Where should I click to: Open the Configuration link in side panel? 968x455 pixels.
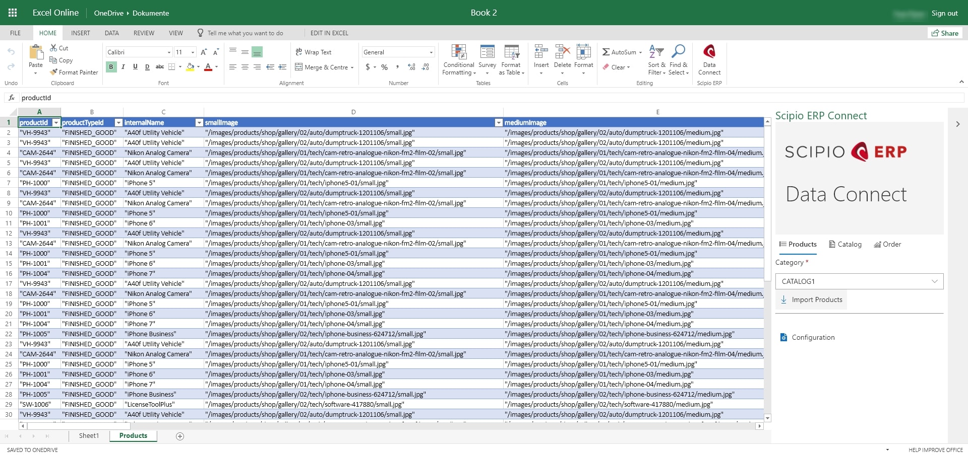coord(813,338)
